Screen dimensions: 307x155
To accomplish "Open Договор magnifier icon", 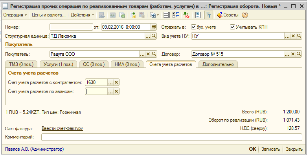I will (299, 54).
